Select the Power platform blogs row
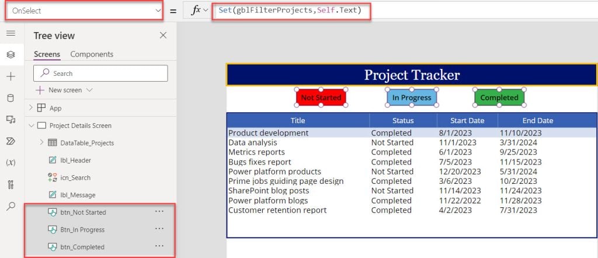598x258 pixels. (x=268, y=200)
